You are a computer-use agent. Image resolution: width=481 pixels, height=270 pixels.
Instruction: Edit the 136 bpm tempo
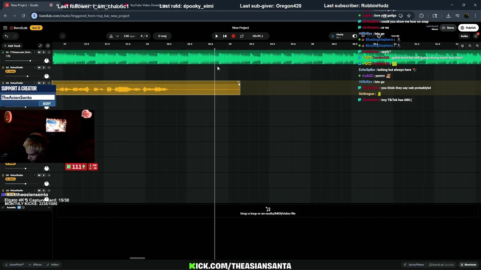point(129,36)
